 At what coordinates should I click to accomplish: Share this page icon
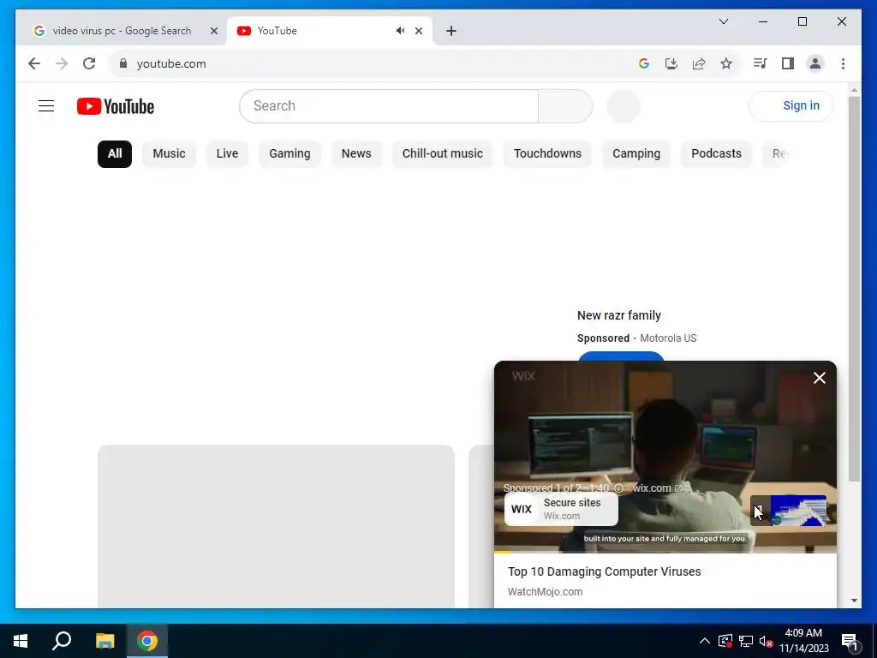coord(699,63)
